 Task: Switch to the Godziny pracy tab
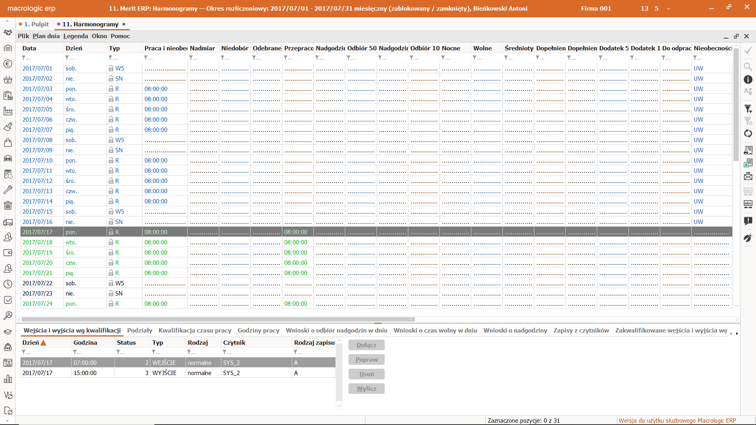[258, 331]
